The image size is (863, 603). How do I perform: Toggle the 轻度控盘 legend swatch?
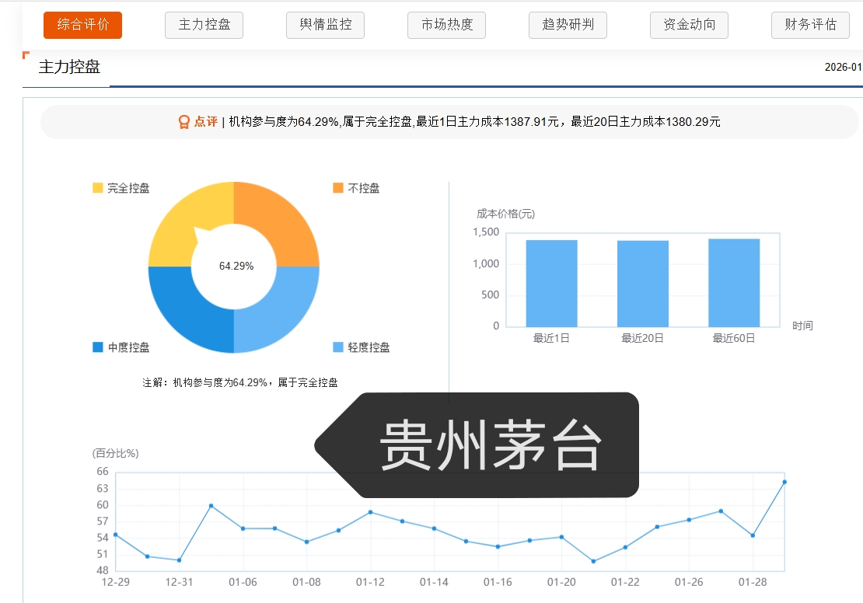pyautogui.click(x=338, y=347)
